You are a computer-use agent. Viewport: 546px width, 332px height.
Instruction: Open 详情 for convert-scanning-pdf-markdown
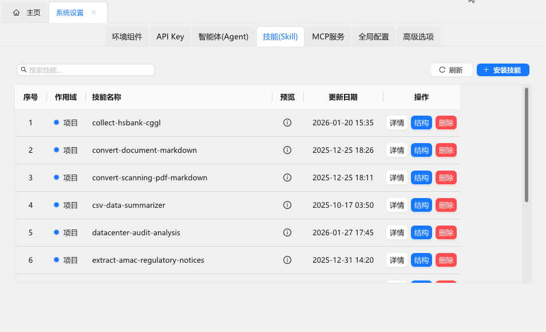point(397,177)
